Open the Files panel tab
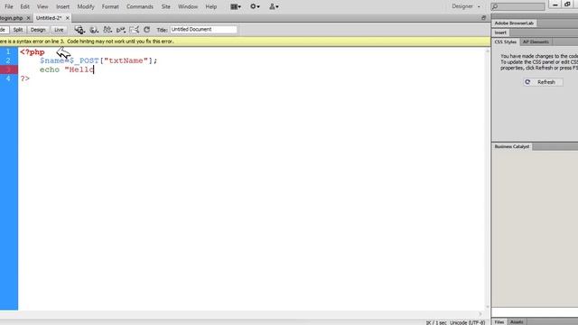The width and height of the screenshot is (578, 325). click(499, 322)
